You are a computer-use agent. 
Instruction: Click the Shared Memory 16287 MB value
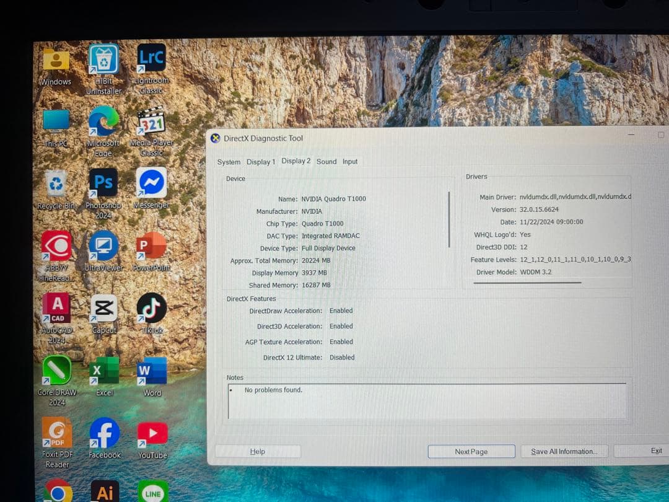tap(316, 285)
